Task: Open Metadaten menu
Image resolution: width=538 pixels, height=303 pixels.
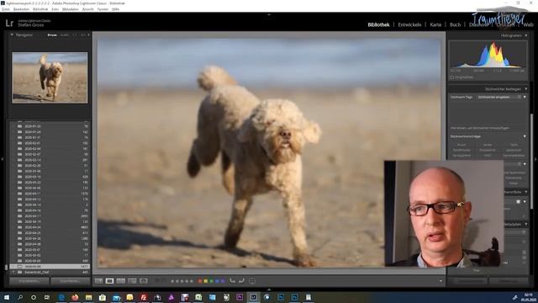Action: (71, 9)
